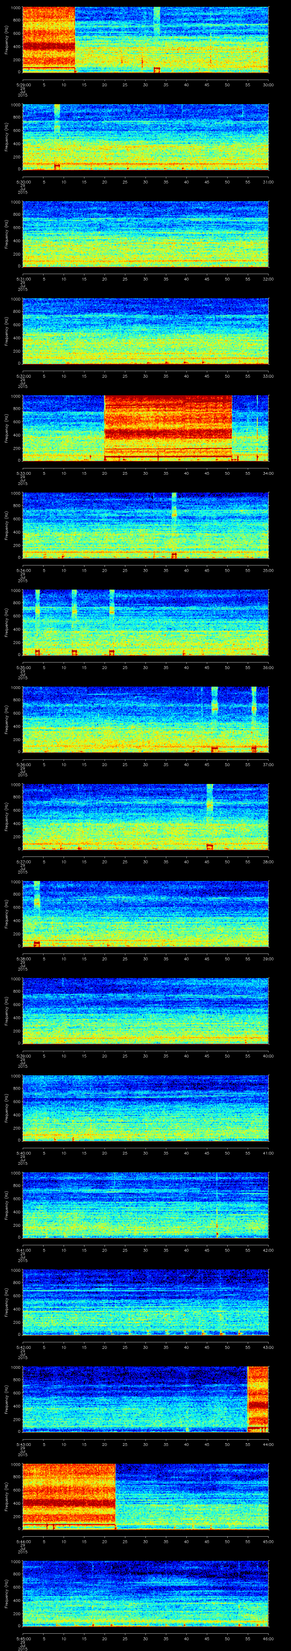291x1651 pixels.
Task: Select the spectrogram panel starting at 5:29:00
Action: [x=145, y=40]
